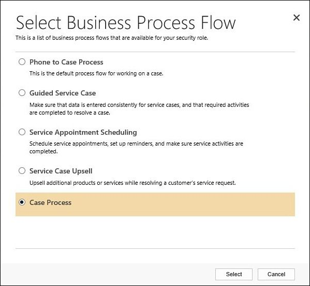Enable the Service Case Upsell radio button
The width and height of the screenshot is (310, 286).
(x=22, y=170)
